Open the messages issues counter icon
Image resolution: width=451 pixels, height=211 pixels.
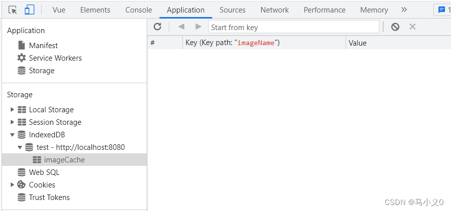[442, 10]
